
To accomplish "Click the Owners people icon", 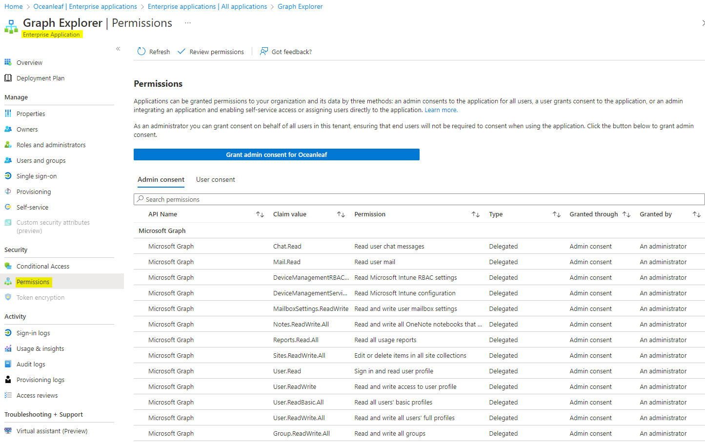I will click(x=8, y=129).
